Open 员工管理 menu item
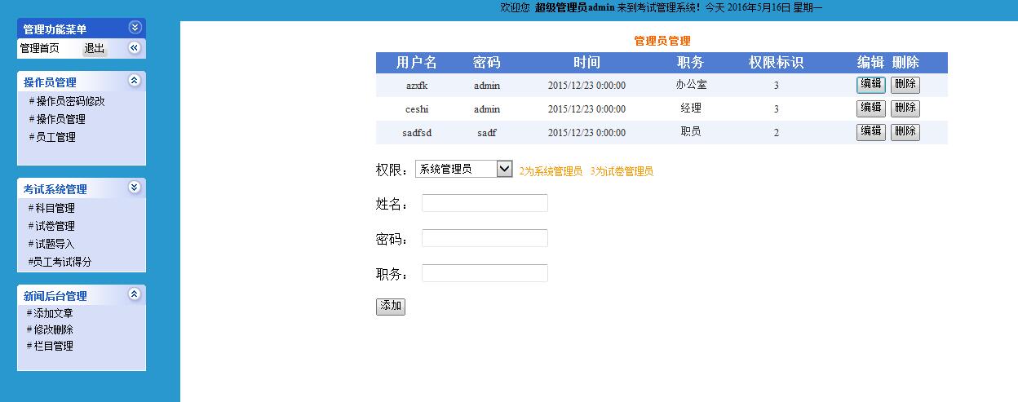The width and height of the screenshot is (1018, 402). 55,137
